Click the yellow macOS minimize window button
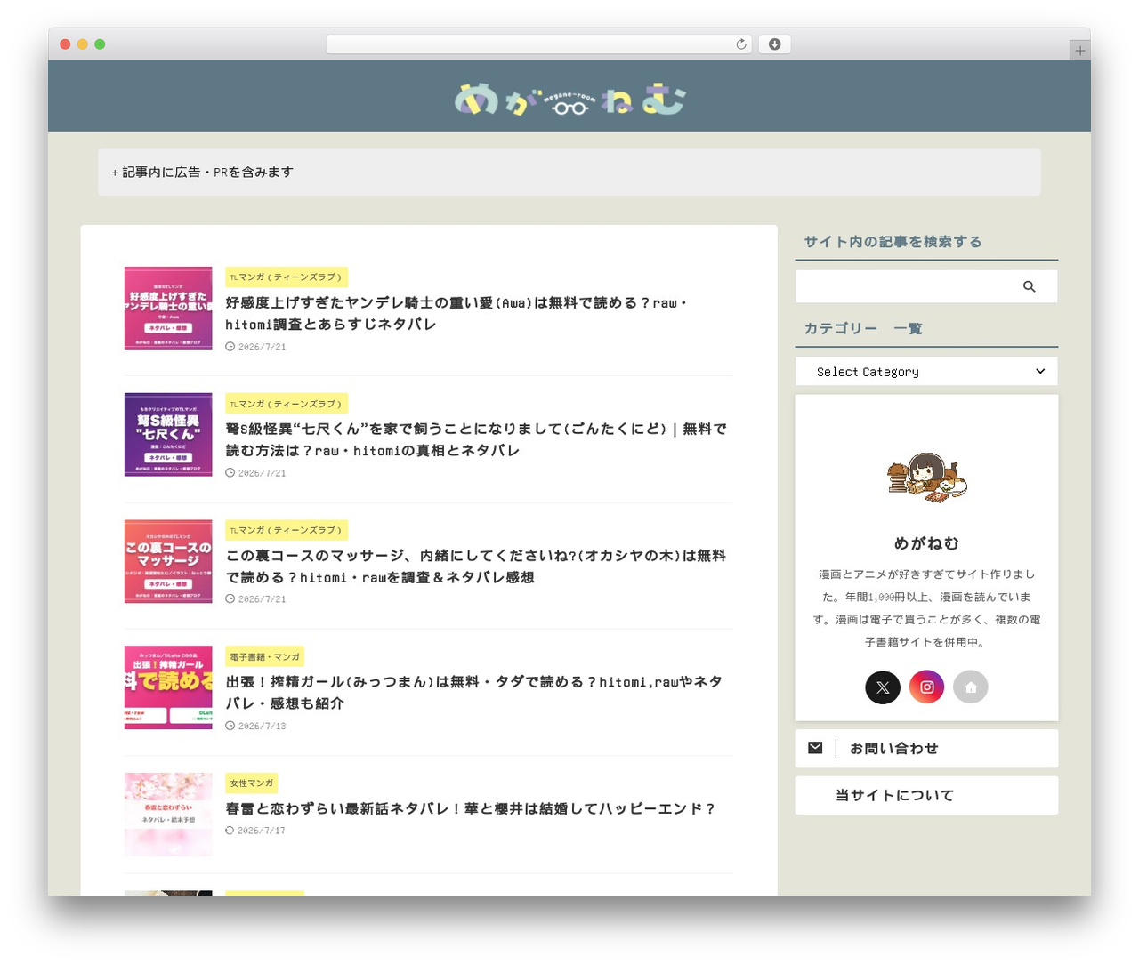This screenshot has width=1139, height=964. pos(82,44)
